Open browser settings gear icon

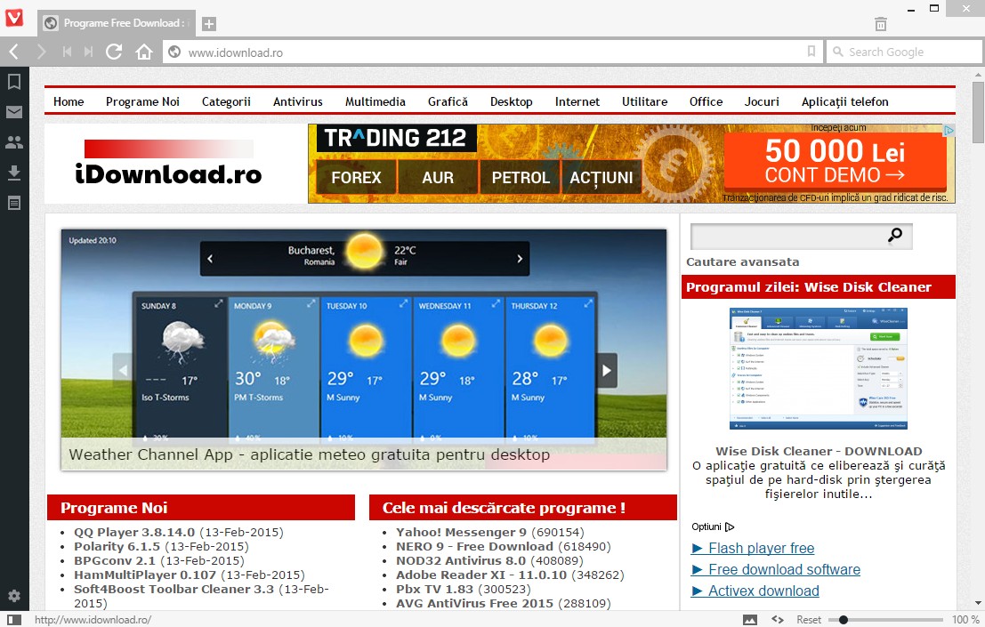(14, 596)
